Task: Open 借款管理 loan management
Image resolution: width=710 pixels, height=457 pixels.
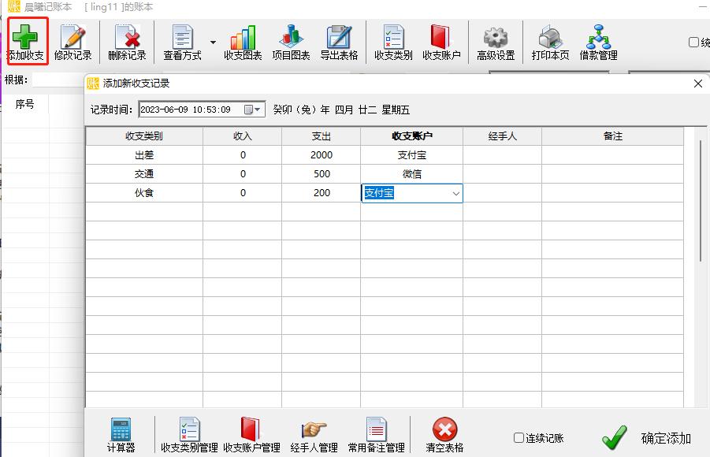Action: pos(598,41)
